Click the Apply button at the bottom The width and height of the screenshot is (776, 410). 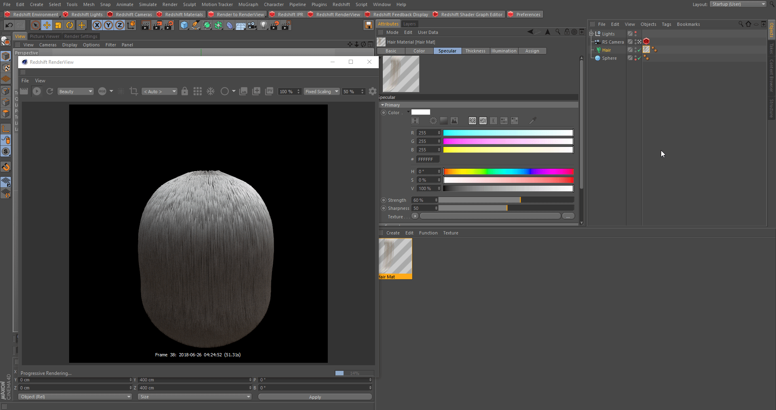(315, 397)
